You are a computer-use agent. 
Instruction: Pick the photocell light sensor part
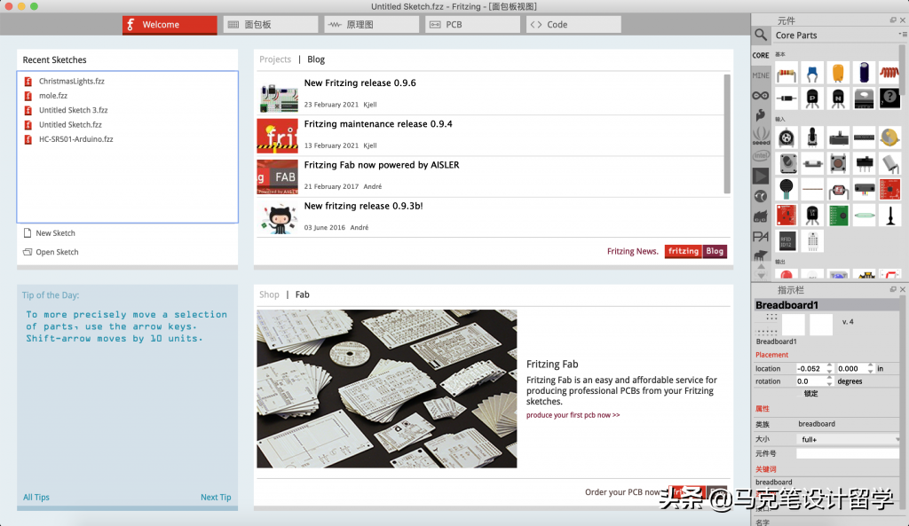click(x=838, y=190)
